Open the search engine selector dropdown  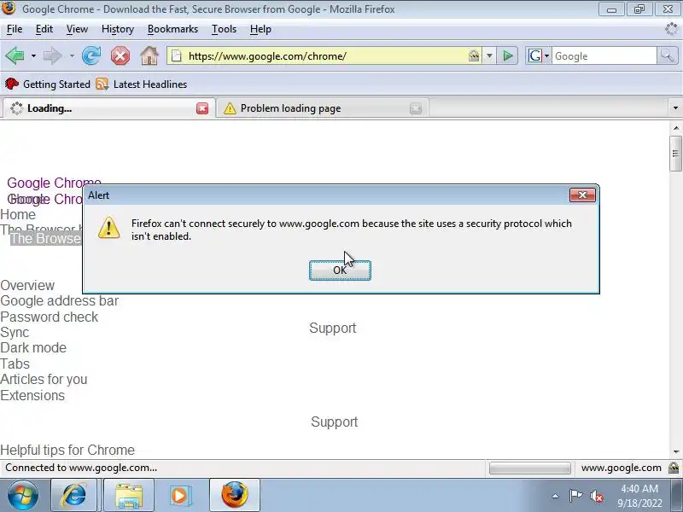(x=539, y=55)
